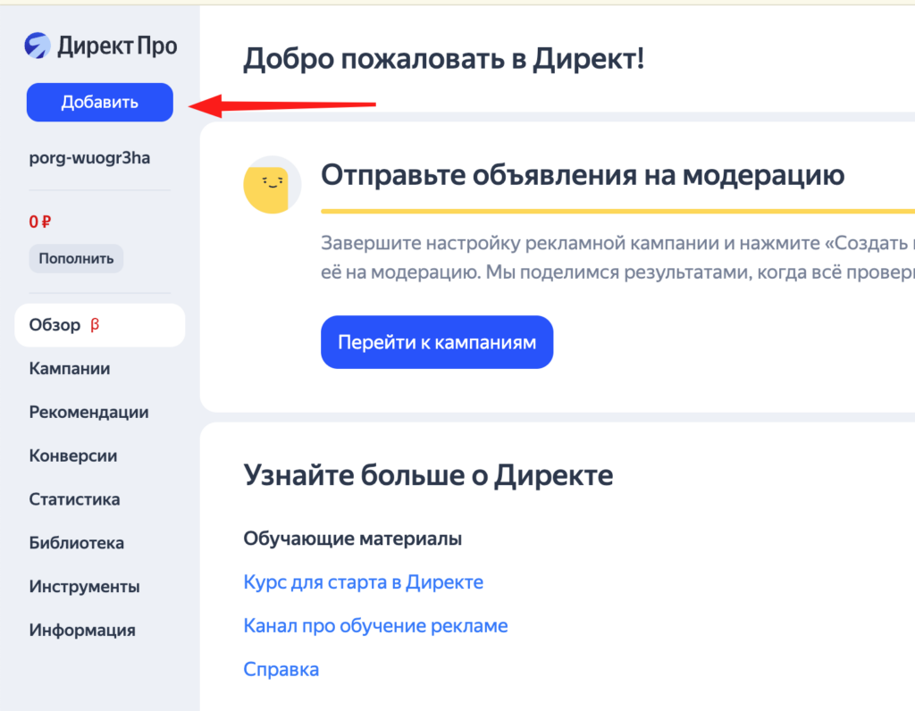Open the Курс для старта в Директе link
Viewport: 915px width, 711px height.
point(364,582)
